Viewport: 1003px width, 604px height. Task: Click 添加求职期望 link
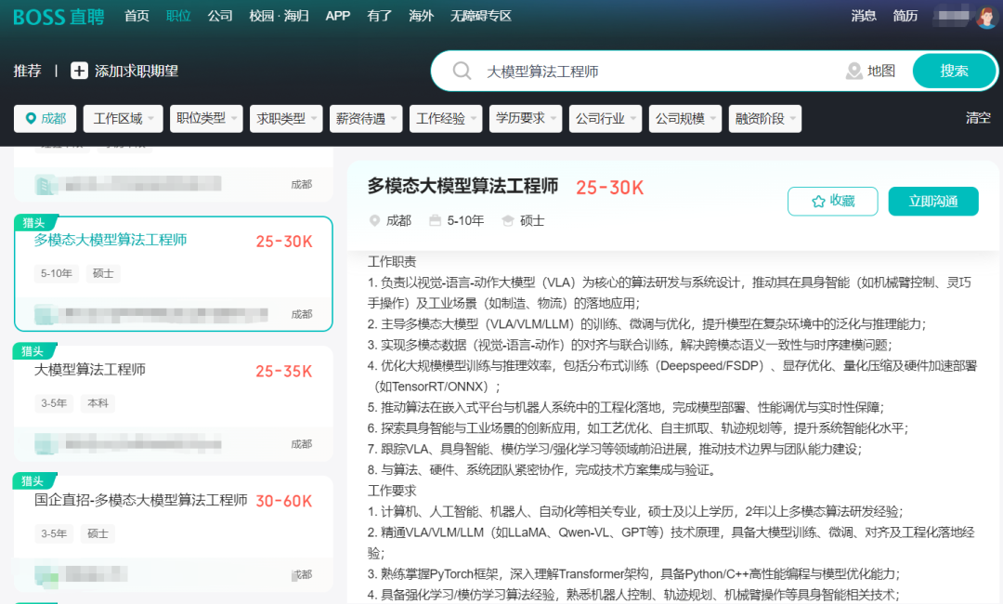point(137,71)
